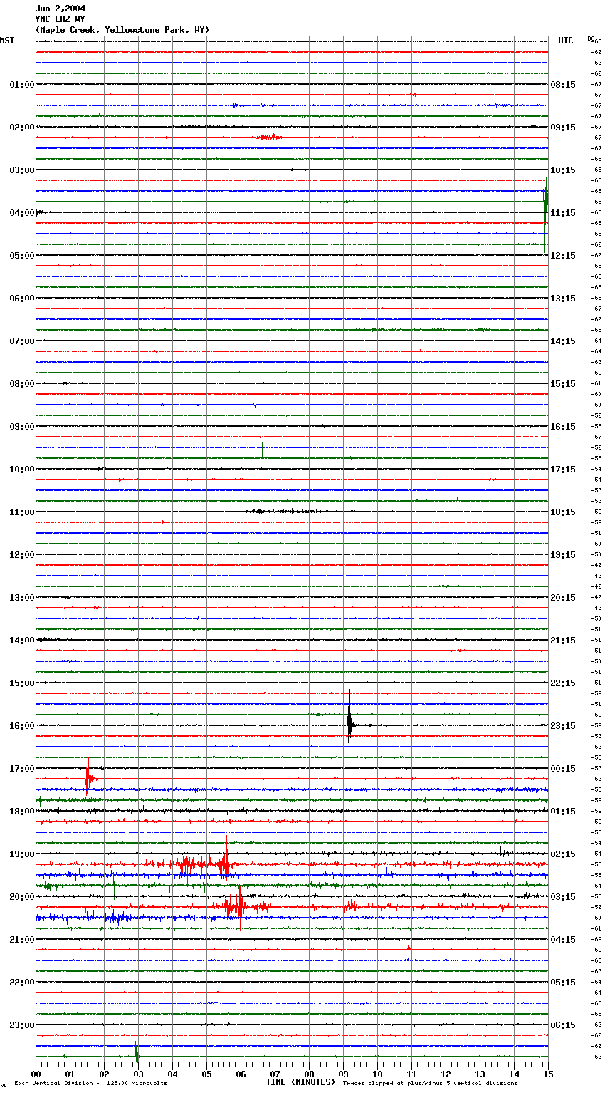Pick the 16:00 MST row label

point(22,726)
